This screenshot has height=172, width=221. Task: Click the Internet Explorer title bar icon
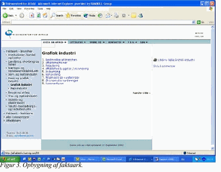[x=3, y=4]
